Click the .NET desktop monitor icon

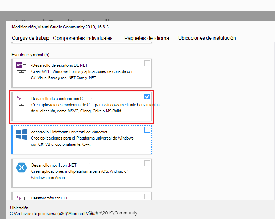point(21,67)
